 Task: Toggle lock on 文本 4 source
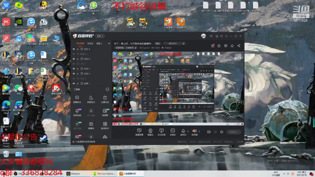click(x=78, y=49)
